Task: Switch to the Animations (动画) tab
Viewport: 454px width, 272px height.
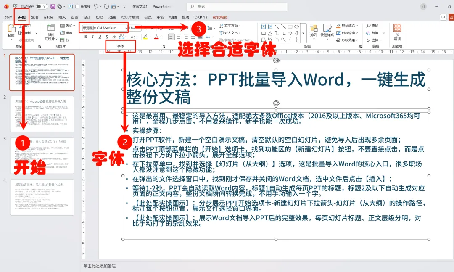Action: click(x=112, y=17)
